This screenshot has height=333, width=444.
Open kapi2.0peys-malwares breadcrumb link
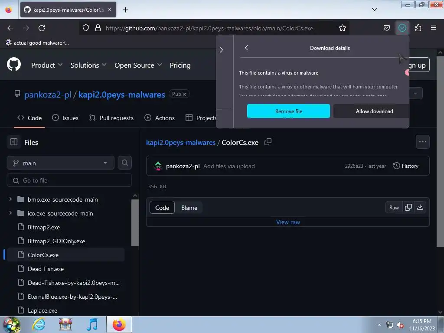181,142
